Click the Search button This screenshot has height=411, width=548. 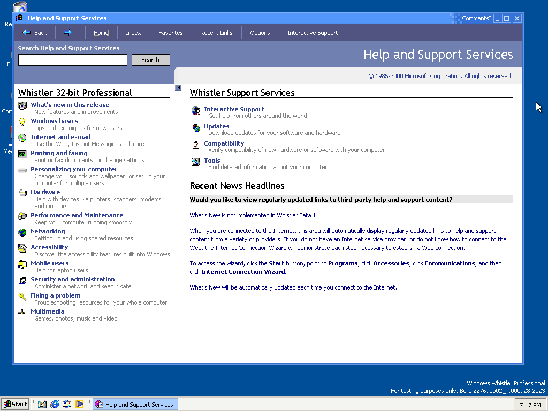[x=150, y=60]
